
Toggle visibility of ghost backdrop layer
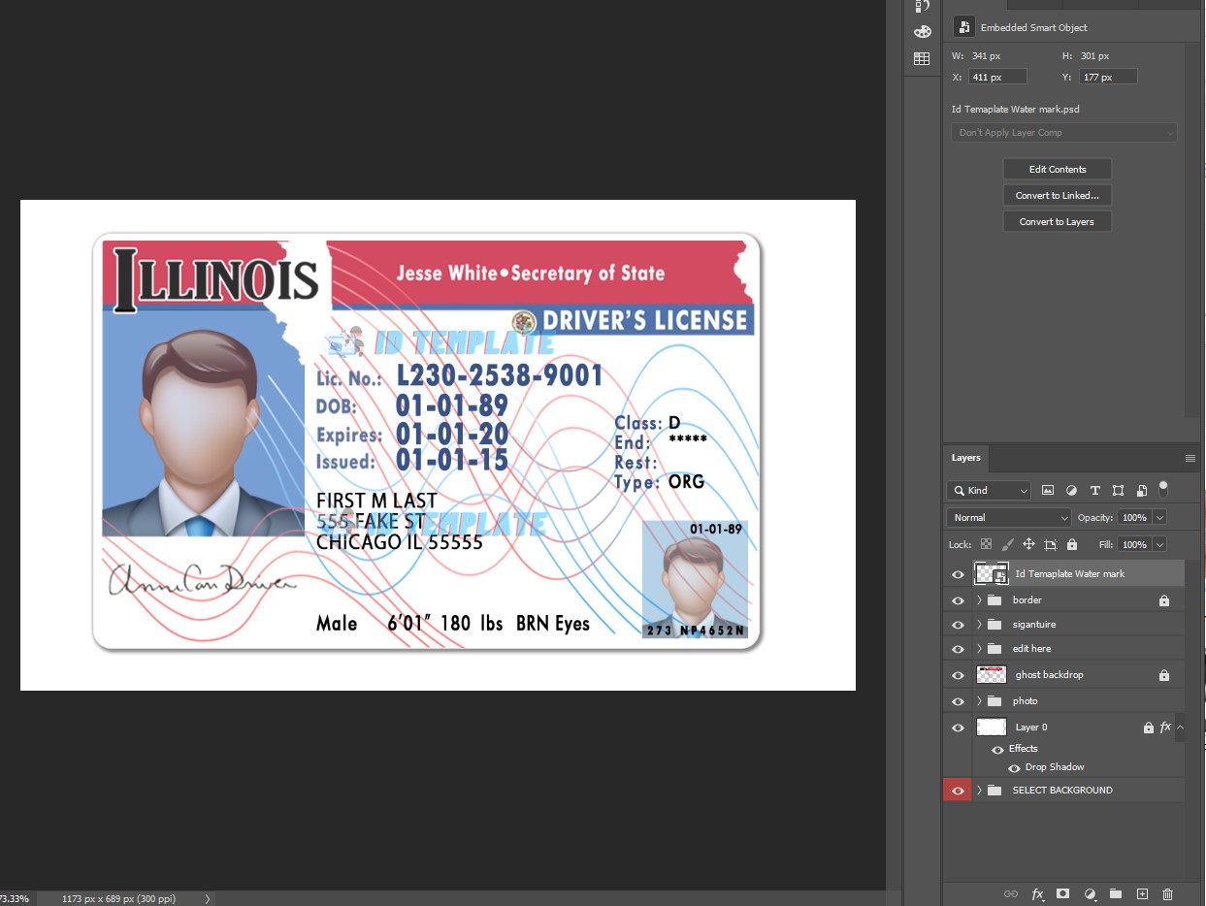click(x=959, y=675)
